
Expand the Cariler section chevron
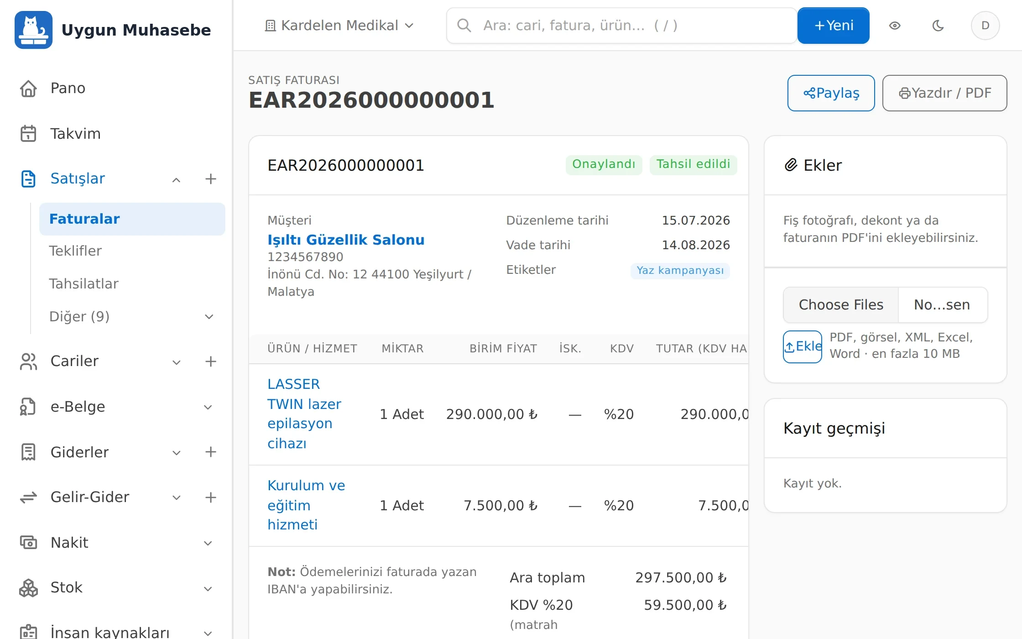[x=176, y=362]
